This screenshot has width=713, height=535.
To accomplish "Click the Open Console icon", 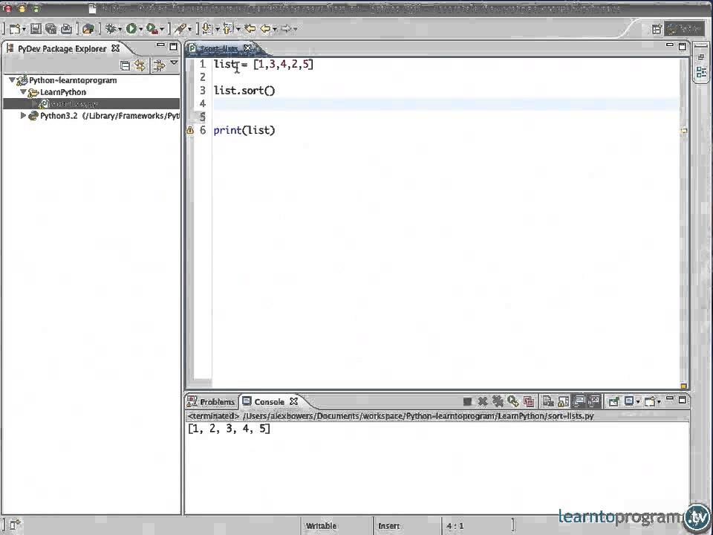I will [x=651, y=401].
